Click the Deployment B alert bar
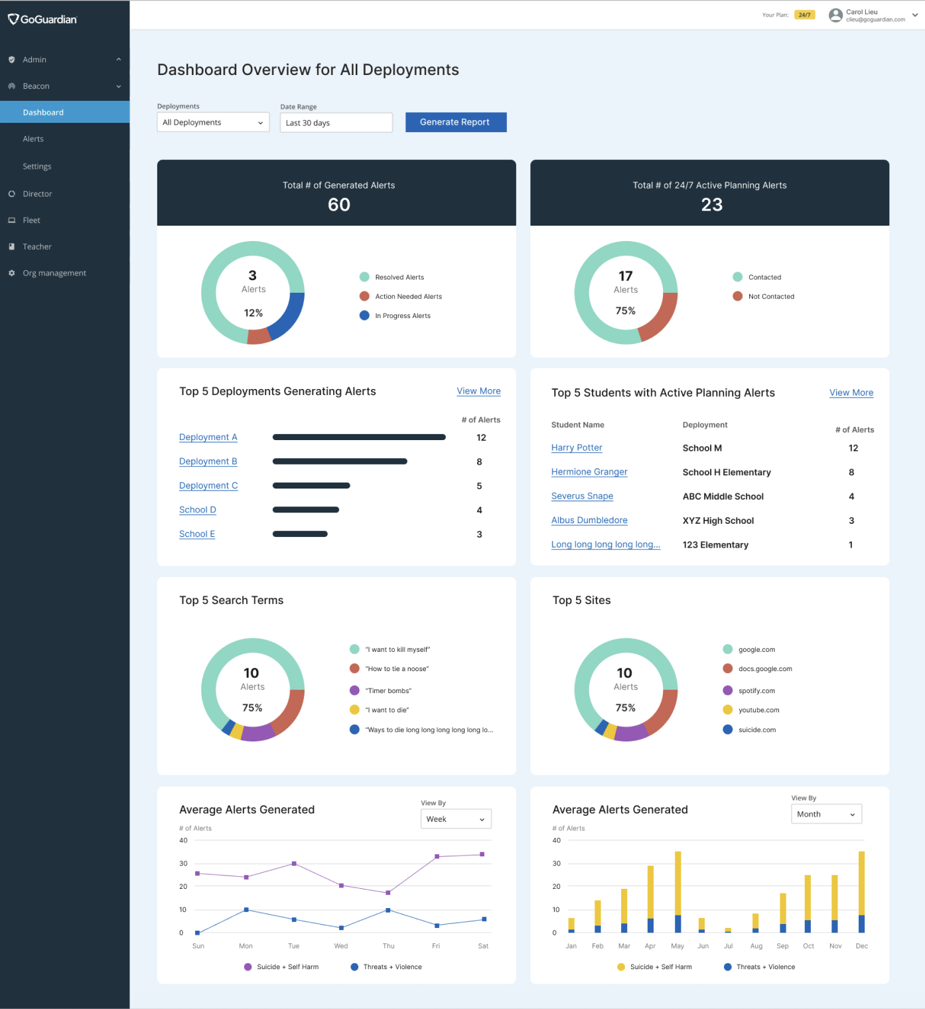The width and height of the screenshot is (925, 1009). click(340, 461)
